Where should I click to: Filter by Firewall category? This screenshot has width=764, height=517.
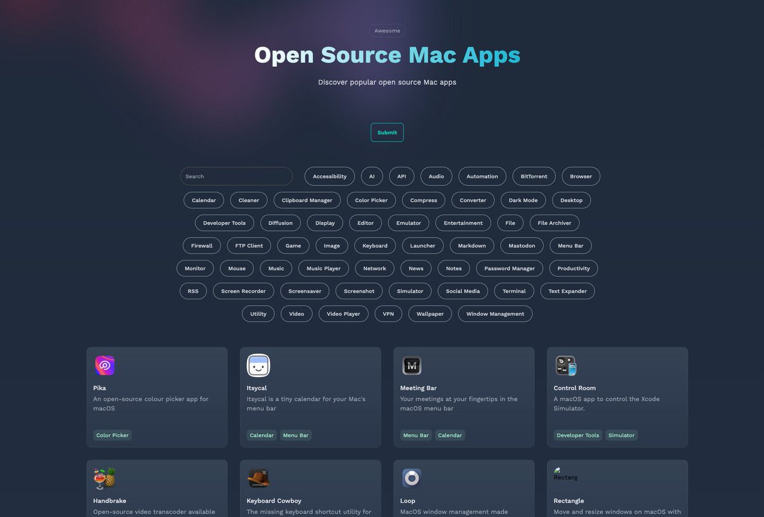tap(202, 246)
